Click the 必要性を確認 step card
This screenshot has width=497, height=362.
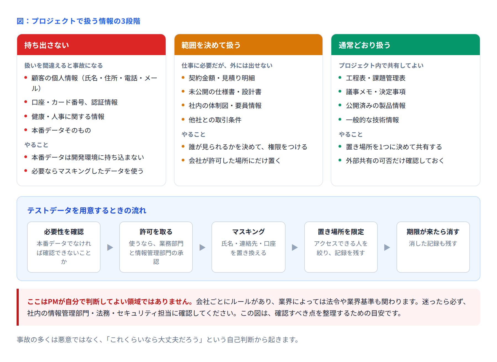click(64, 247)
